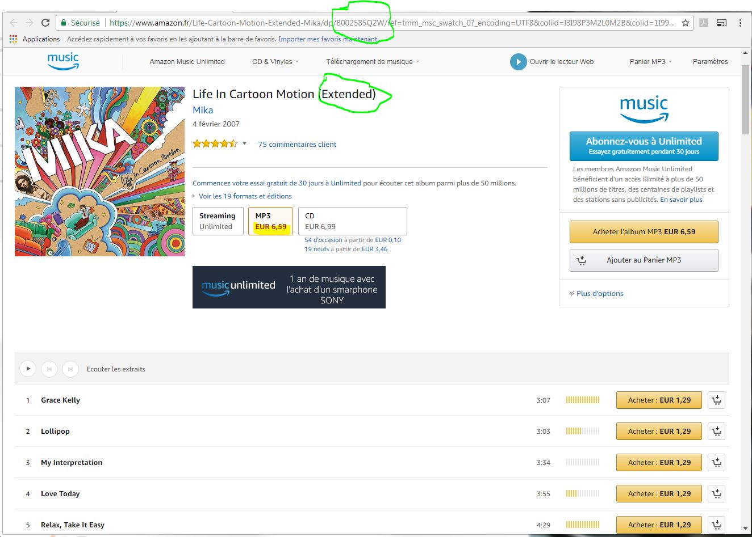Click Ouvrir le lecteur Web link
Viewport: 752px width, 537px height.
click(562, 62)
